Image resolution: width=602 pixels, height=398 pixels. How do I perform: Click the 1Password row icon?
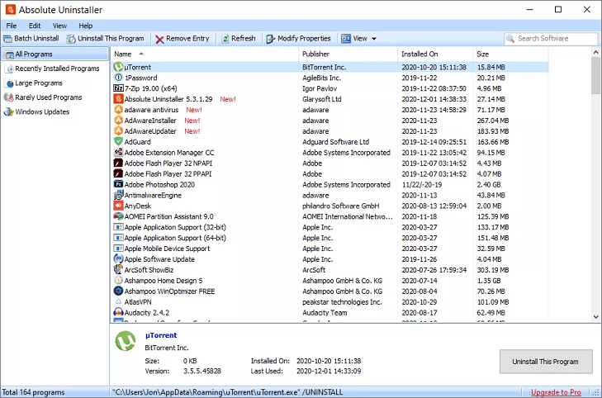118,78
